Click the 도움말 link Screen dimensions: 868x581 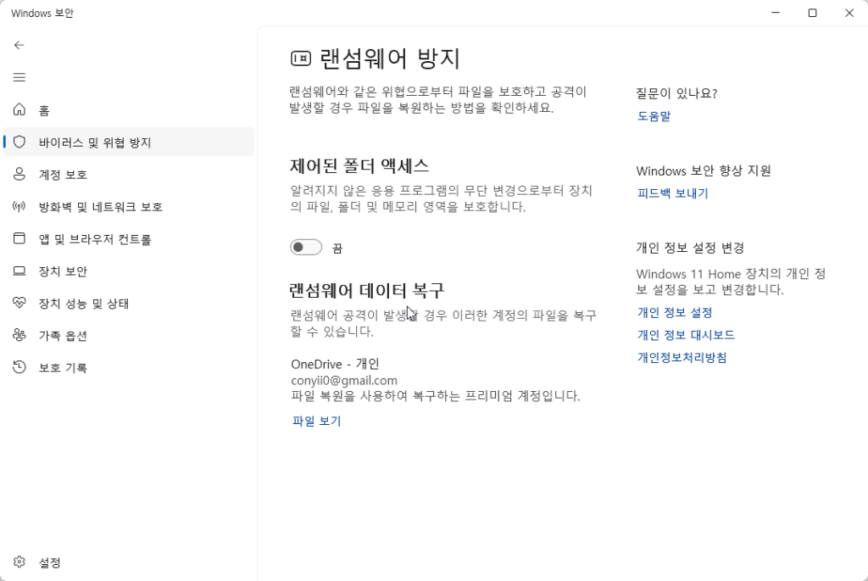654,116
